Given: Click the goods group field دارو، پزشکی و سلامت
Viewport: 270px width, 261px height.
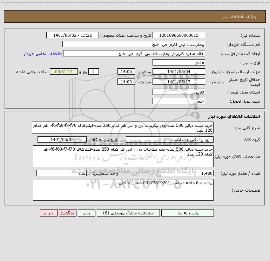Looking at the screenshot, I should coord(170,139).
